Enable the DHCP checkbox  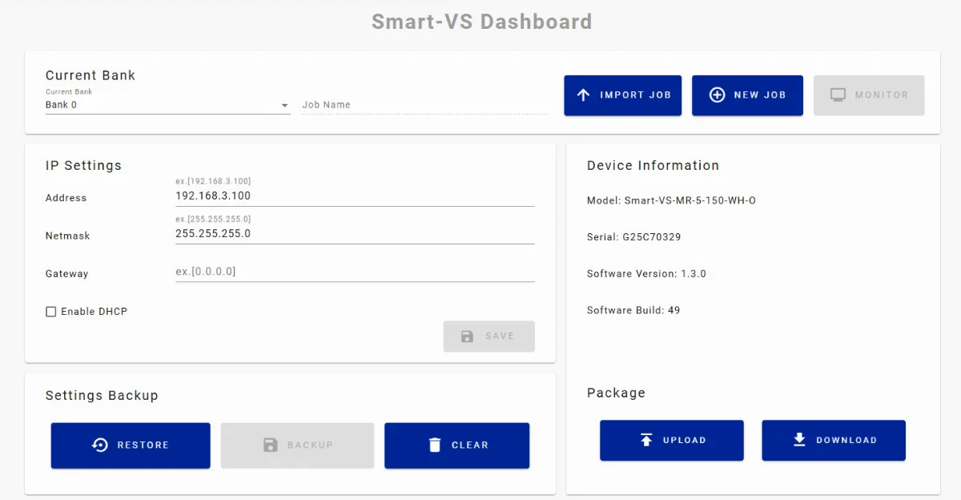tap(51, 311)
